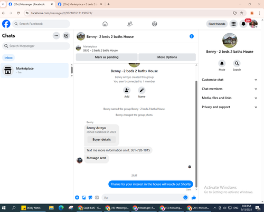
Task: Open emoji picker in message box
Action: pos(185,197)
